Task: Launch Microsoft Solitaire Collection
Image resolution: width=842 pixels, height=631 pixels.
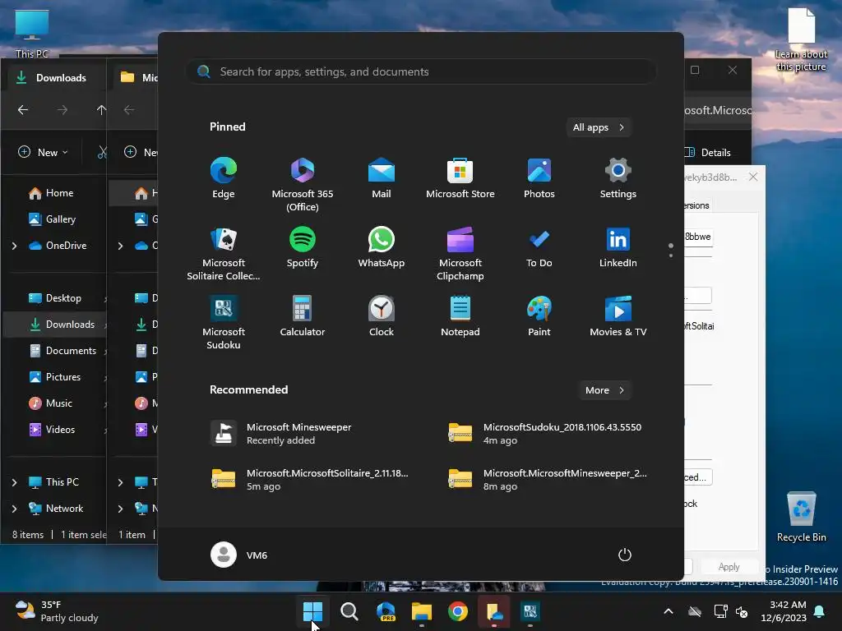Action: 224,254
